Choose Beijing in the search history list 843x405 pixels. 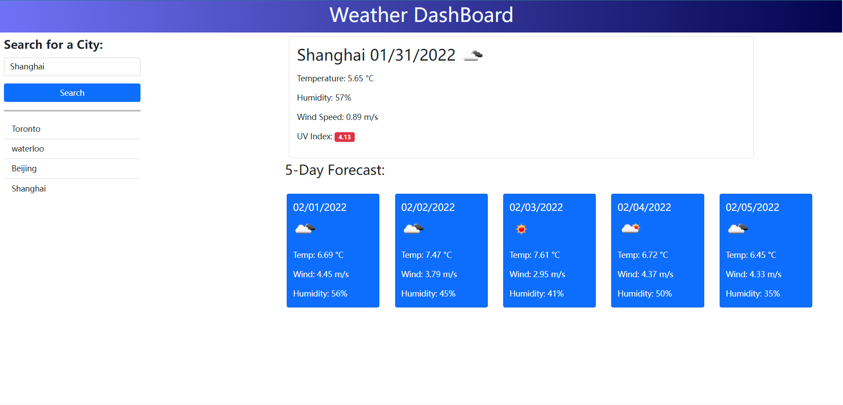click(x=25, y=169)
